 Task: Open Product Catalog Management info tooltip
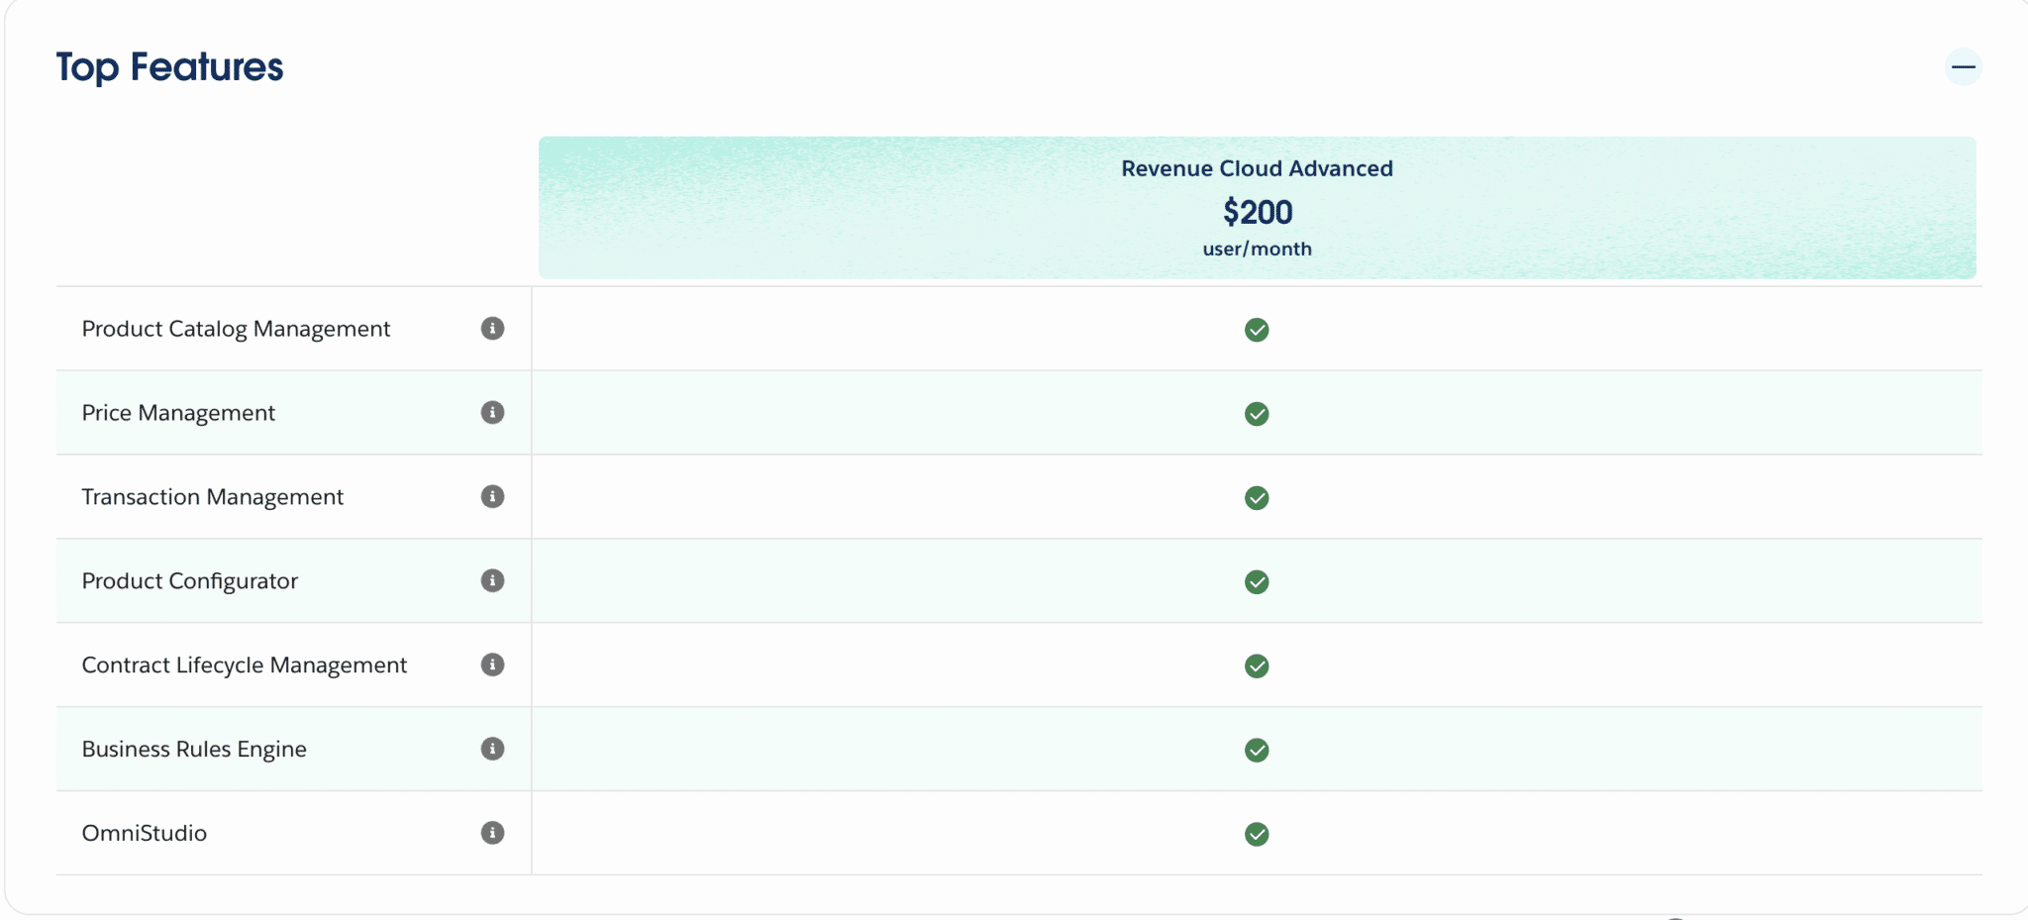pos(492,329)
